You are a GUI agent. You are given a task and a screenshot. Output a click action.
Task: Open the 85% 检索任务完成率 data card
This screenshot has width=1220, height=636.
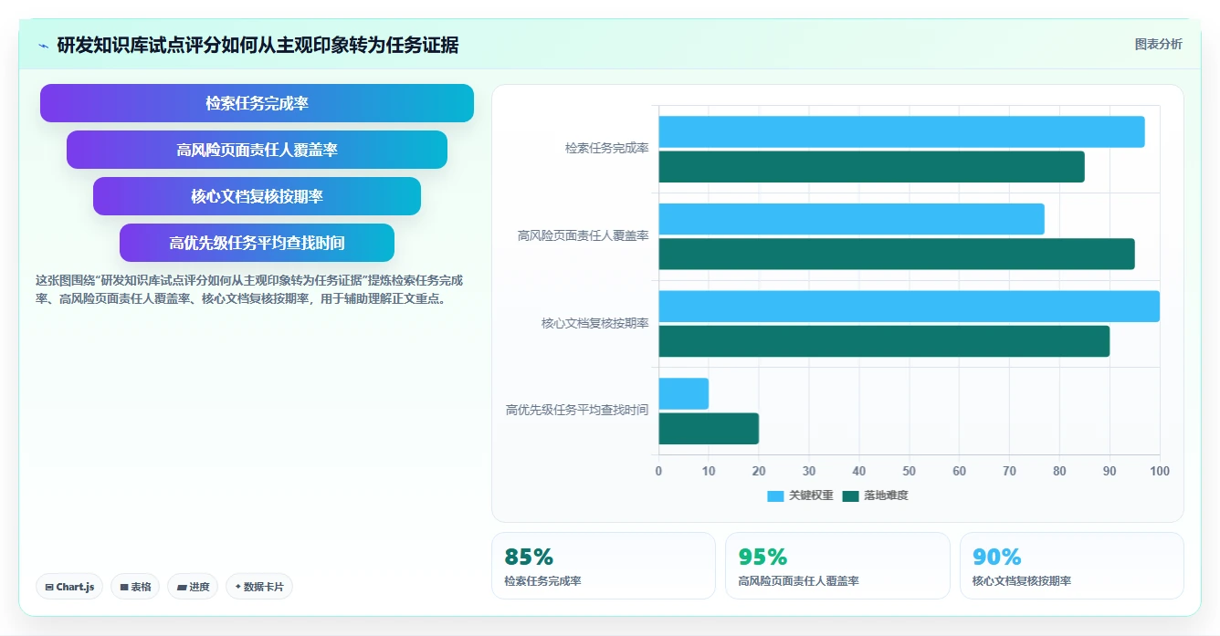604,566
